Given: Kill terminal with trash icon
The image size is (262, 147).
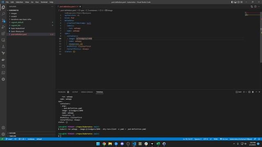Looking at the screenshot, I should (x=253, y=92).
